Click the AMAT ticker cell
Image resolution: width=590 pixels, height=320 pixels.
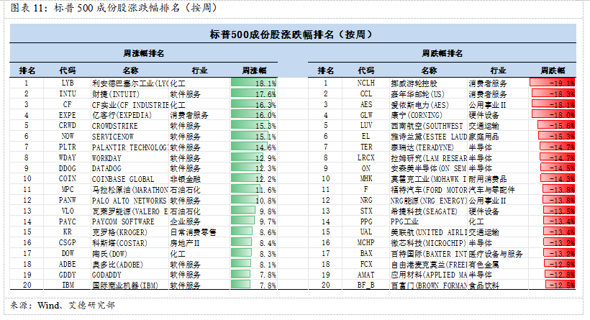[x=366, y=275]
